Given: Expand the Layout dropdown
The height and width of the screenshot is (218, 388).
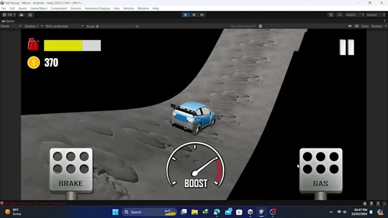Looking at the screenshot, I should pos(376,15).
